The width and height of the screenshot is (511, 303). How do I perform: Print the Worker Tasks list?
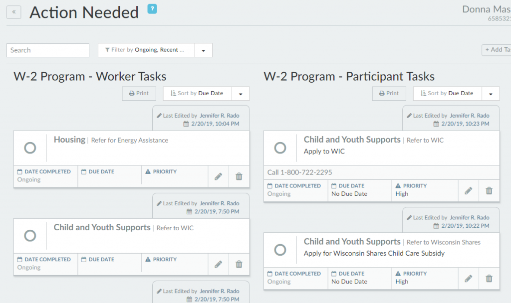point(139,93)
